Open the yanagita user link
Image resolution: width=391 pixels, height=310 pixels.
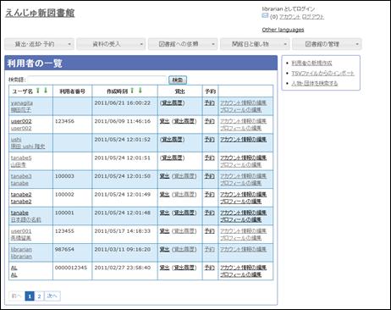(x=22, y=103)
